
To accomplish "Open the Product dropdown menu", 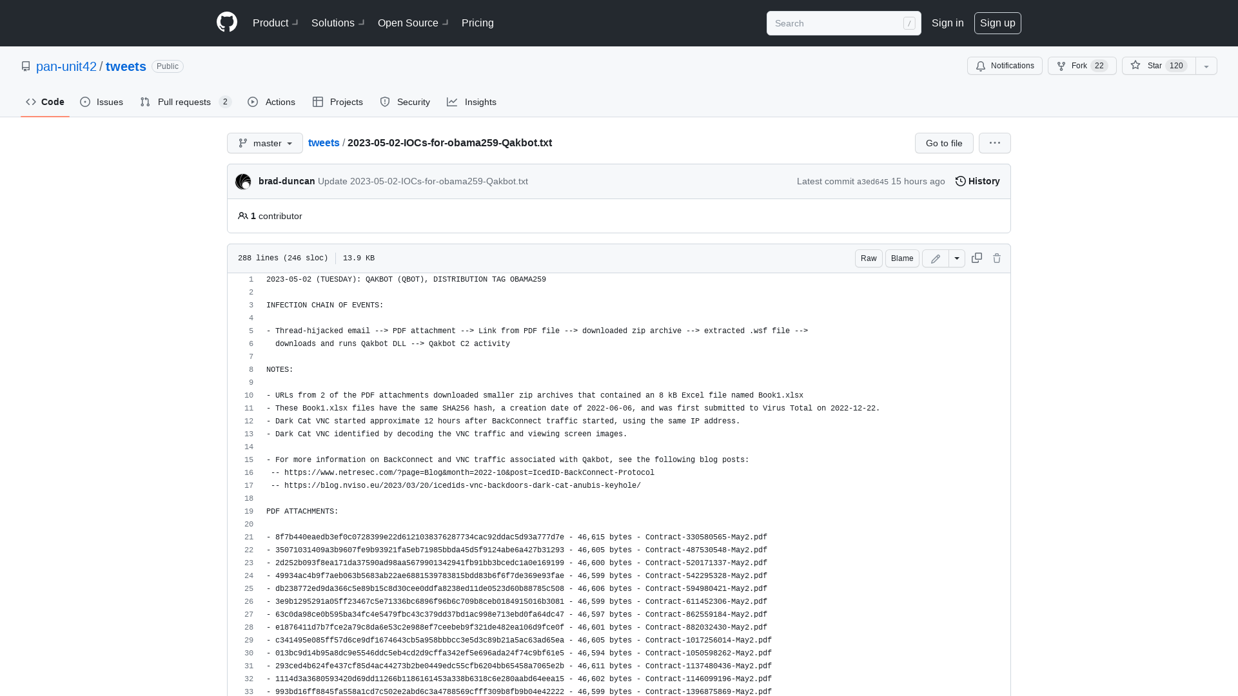I will [x=275, y=23].
